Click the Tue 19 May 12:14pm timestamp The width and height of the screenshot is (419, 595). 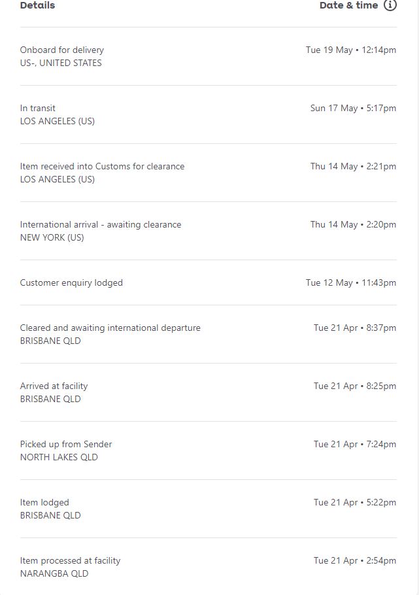(350, 50)
